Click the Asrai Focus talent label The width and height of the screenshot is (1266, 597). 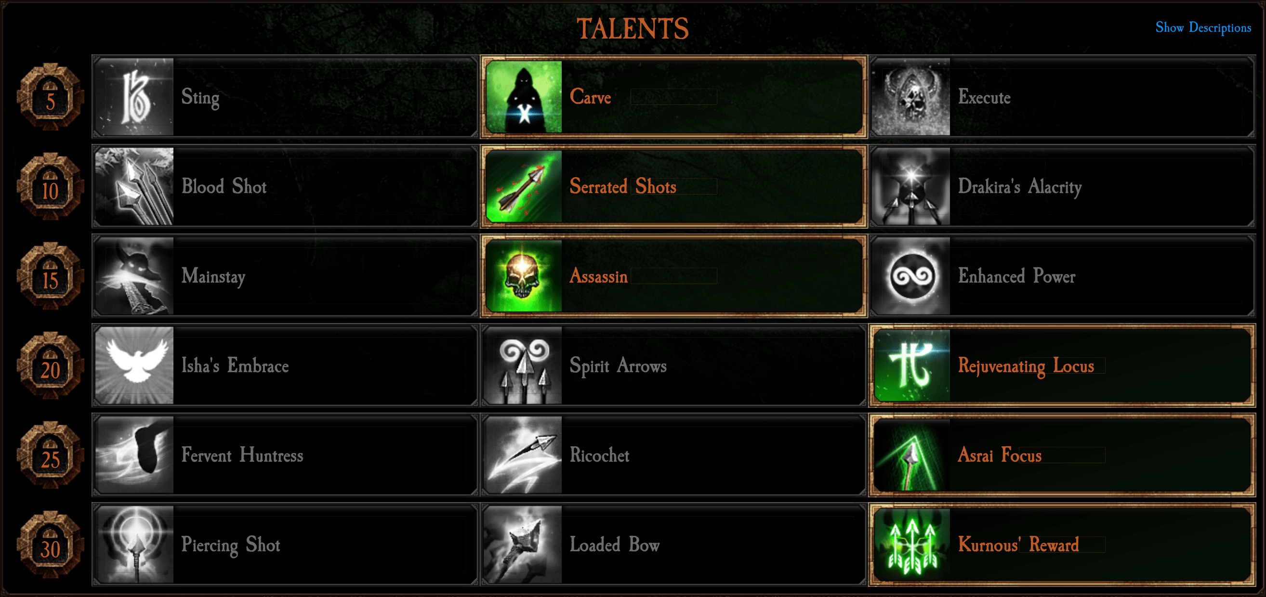[x=1000, y=455]
